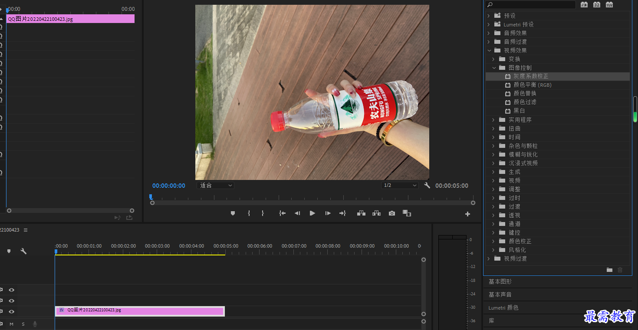Open the 库 panel tab

point(491,320)
